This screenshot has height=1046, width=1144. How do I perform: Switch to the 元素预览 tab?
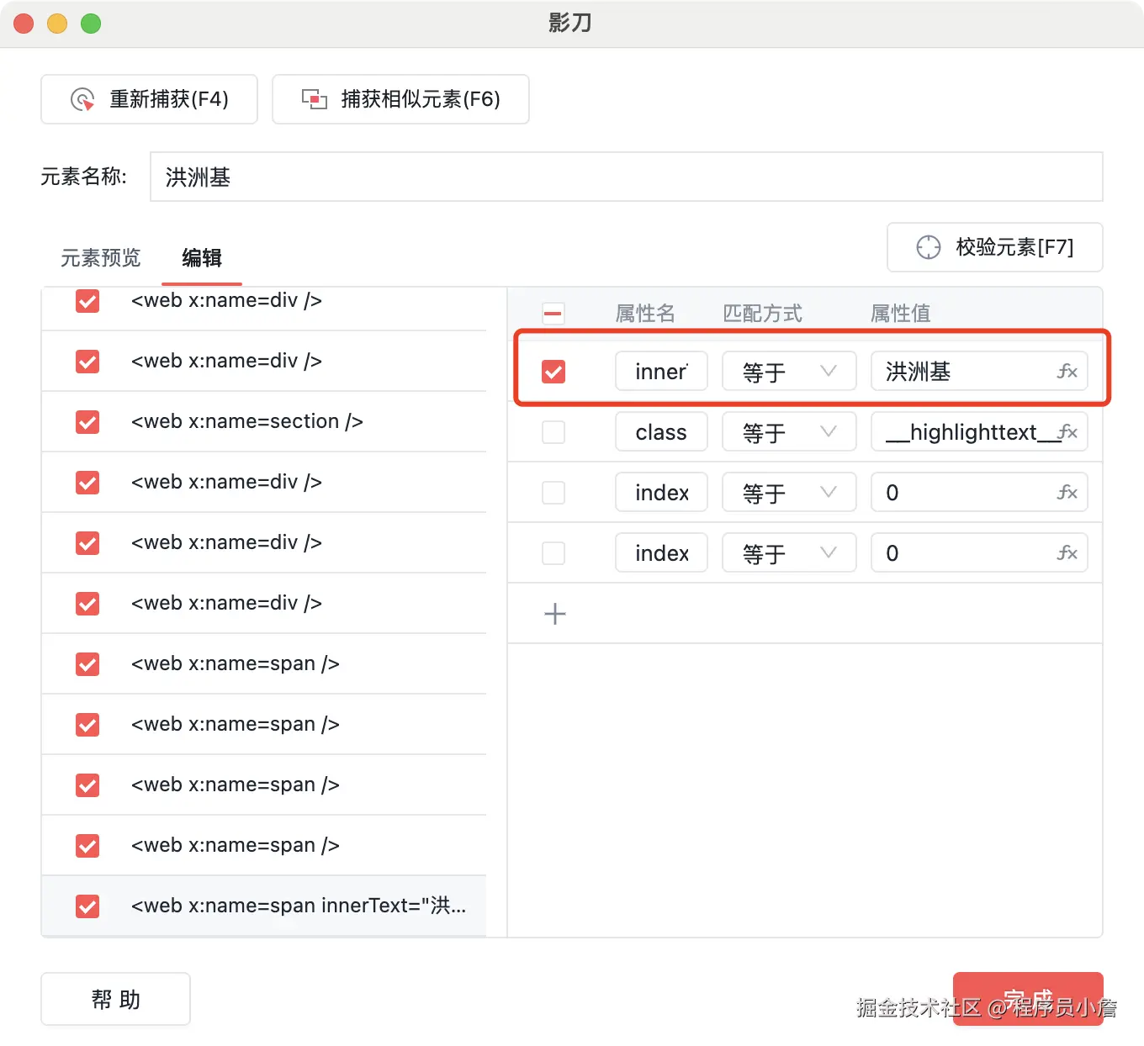pos(101,258)
